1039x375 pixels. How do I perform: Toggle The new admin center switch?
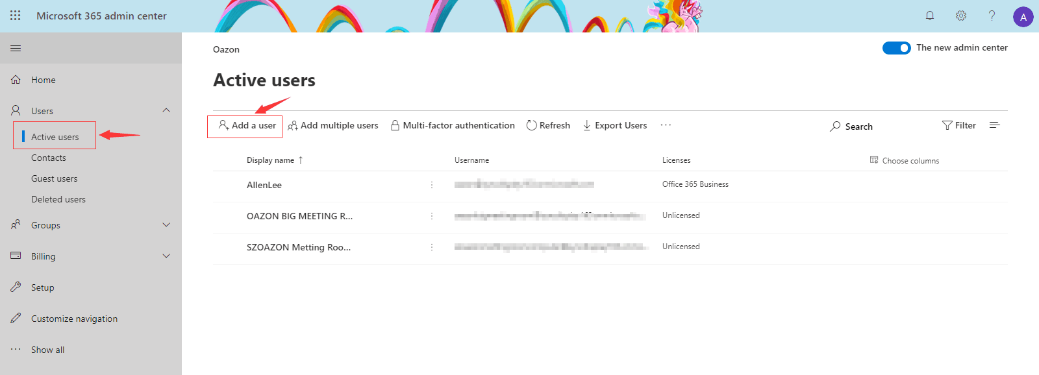[x=896, y=48]
